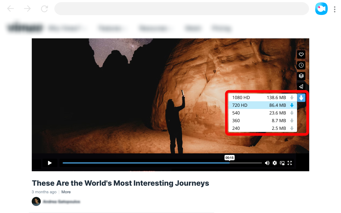Choose the 360 quality 8.7 MB option

coord(263,121)
